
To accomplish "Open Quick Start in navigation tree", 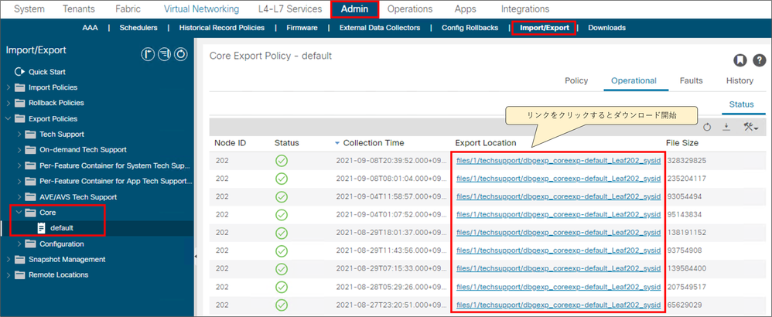I will tap(46, 72).
